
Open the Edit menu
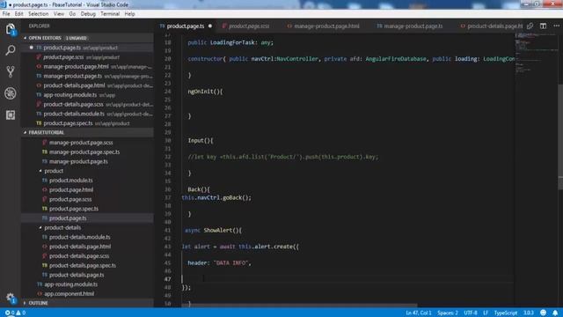click(x=19, y=14)
